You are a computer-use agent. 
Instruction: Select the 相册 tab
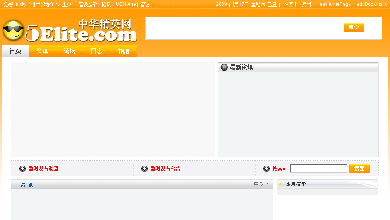124,51
